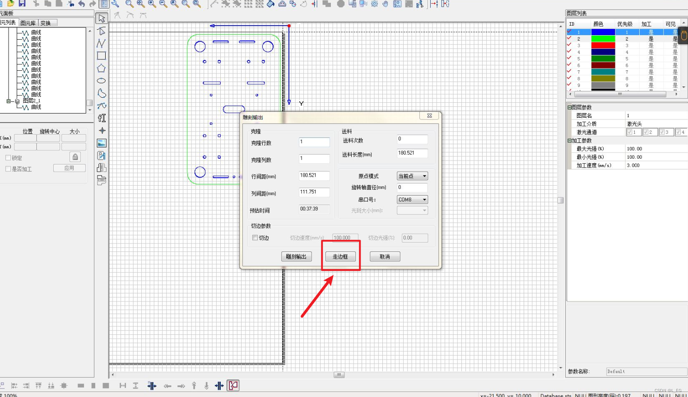
Task: Click the red-outlined icon in bottom toolbar
Action: 233,385
